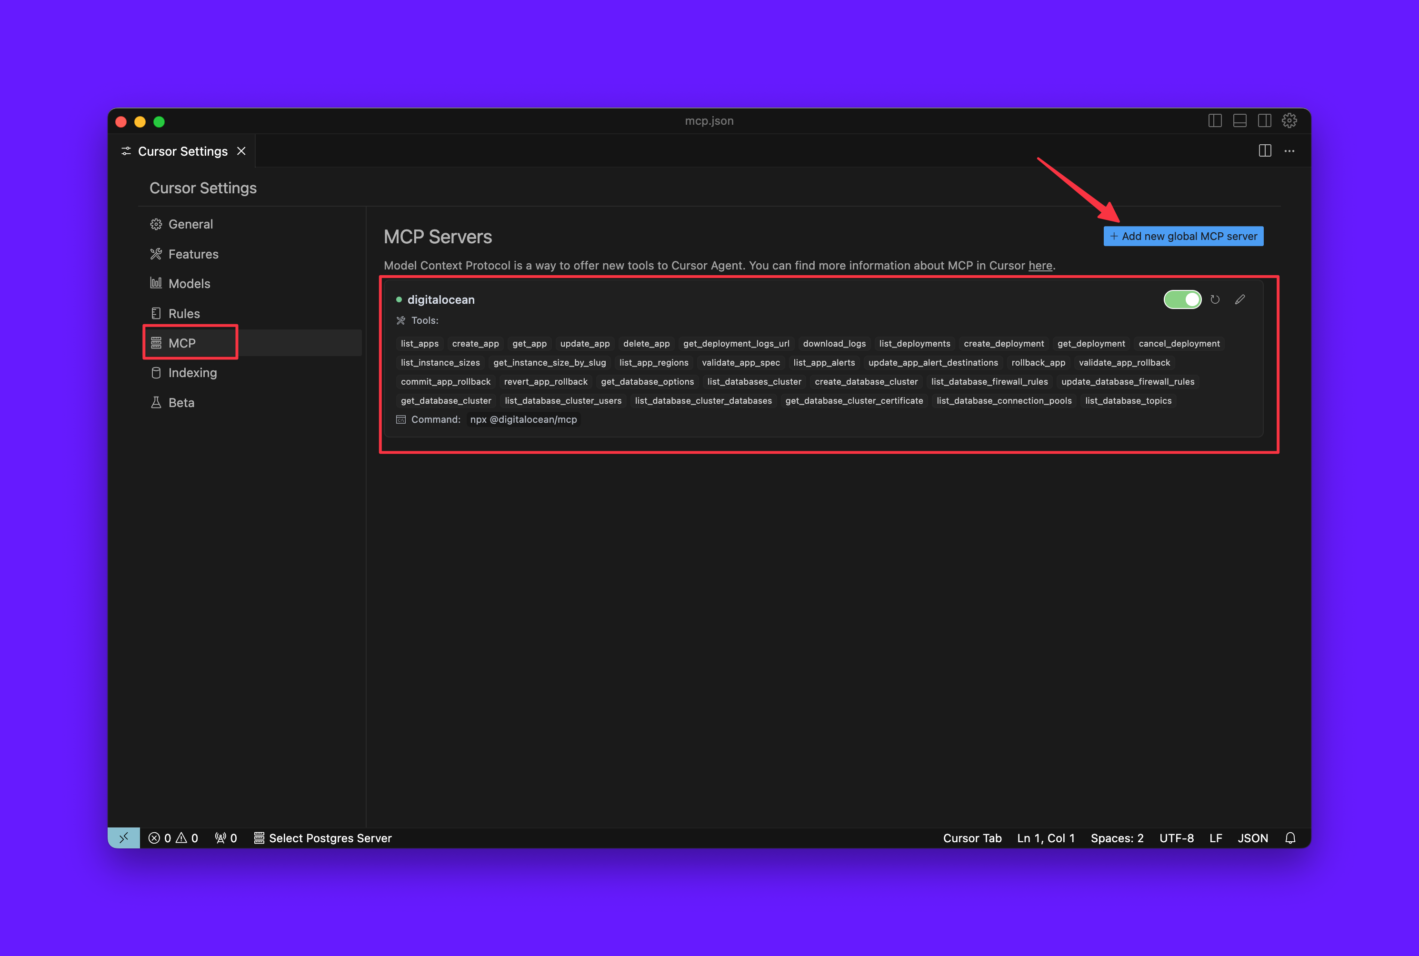
Task: Open remote connection icon at bottom left
Action: pyautogui.click(x=124, y=838)
